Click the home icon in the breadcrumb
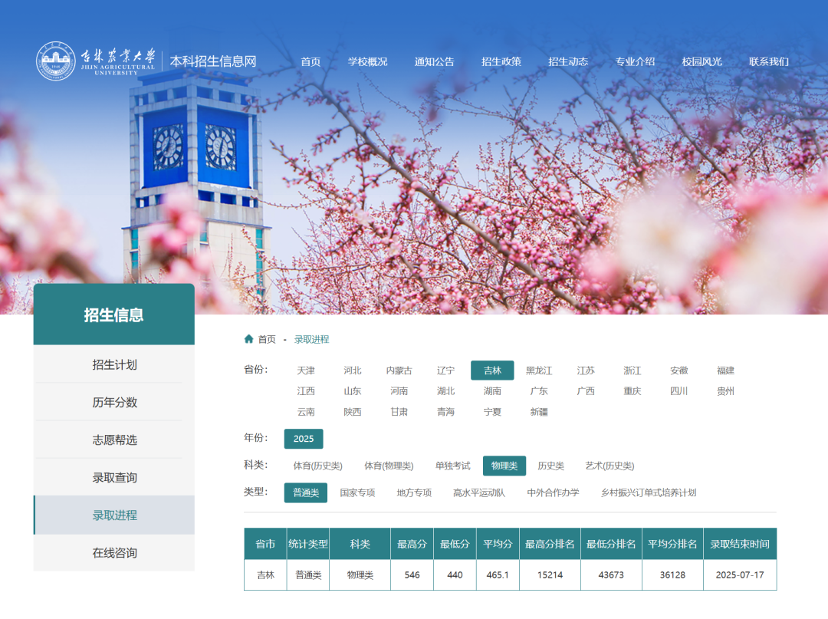Viewport: 828px width, 619px height. (248, 338)
